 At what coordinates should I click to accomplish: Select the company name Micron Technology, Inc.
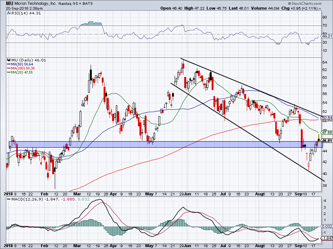[35, 4]
